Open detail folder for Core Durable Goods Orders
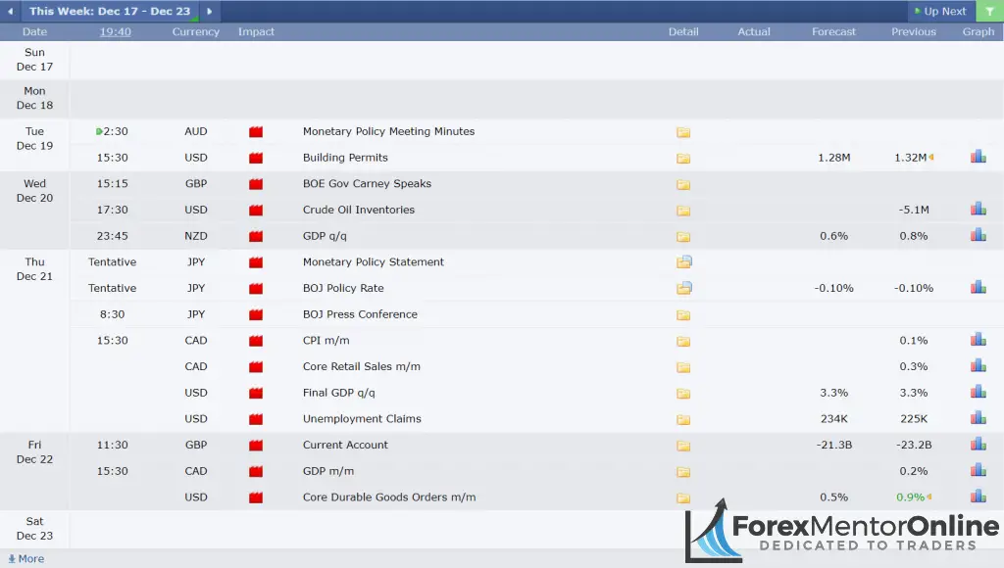 coord(683,497)
